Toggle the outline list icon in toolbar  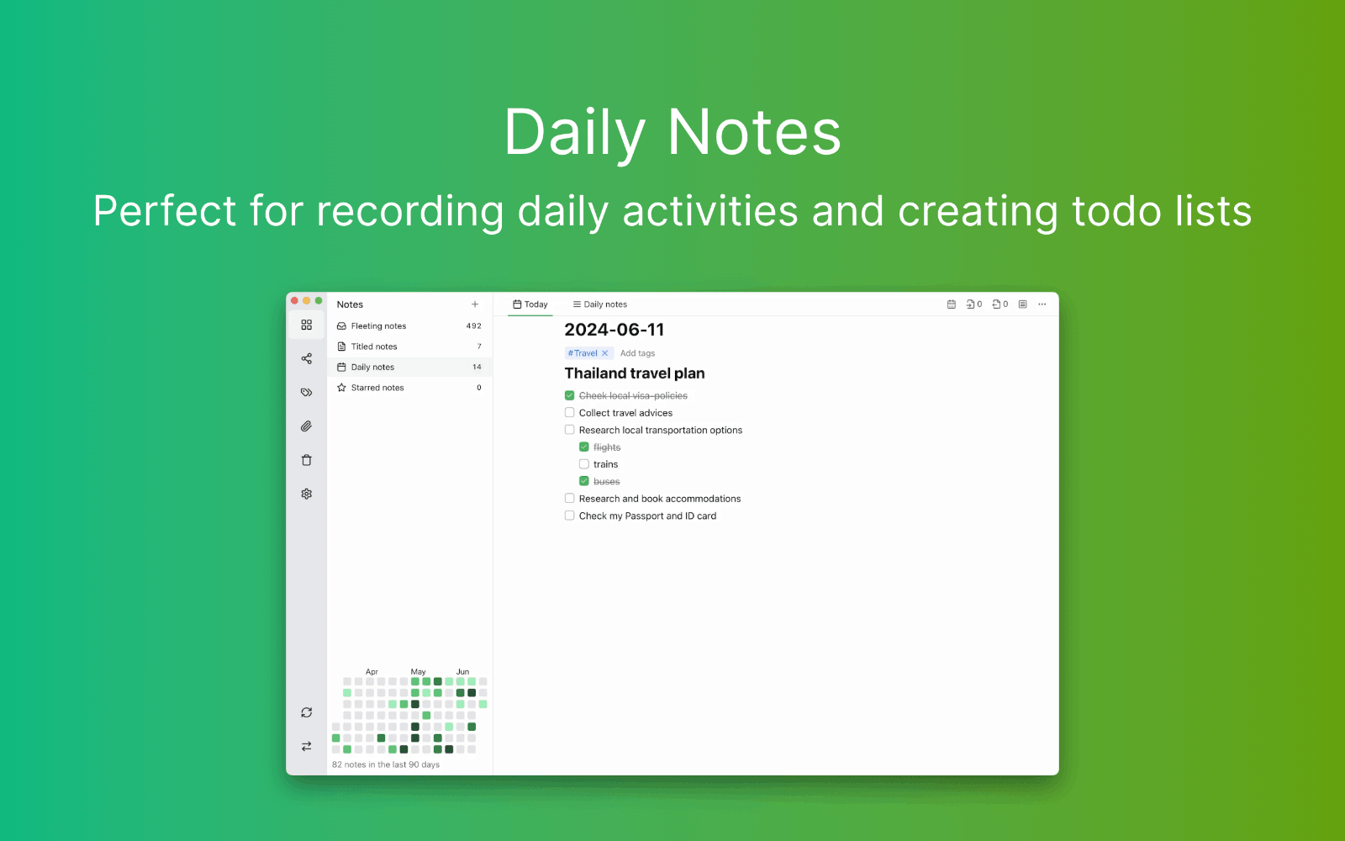coord(1022,304)
